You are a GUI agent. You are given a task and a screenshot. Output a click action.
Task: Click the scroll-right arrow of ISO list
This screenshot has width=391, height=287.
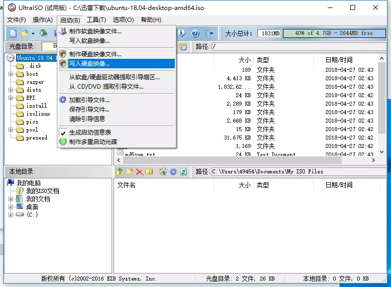(x=373, y=160)
